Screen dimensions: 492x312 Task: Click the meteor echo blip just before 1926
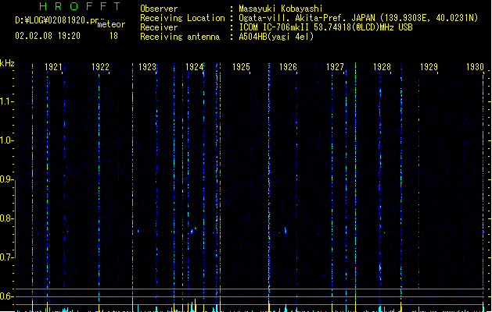pyautogui.click(x=286, y=230)
